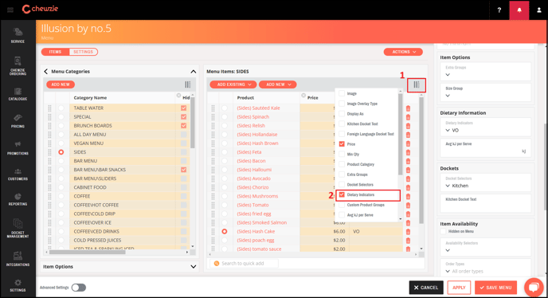Screen dimensions: 548x298
Task: Open the user account icon
Action: coord(539,10)
